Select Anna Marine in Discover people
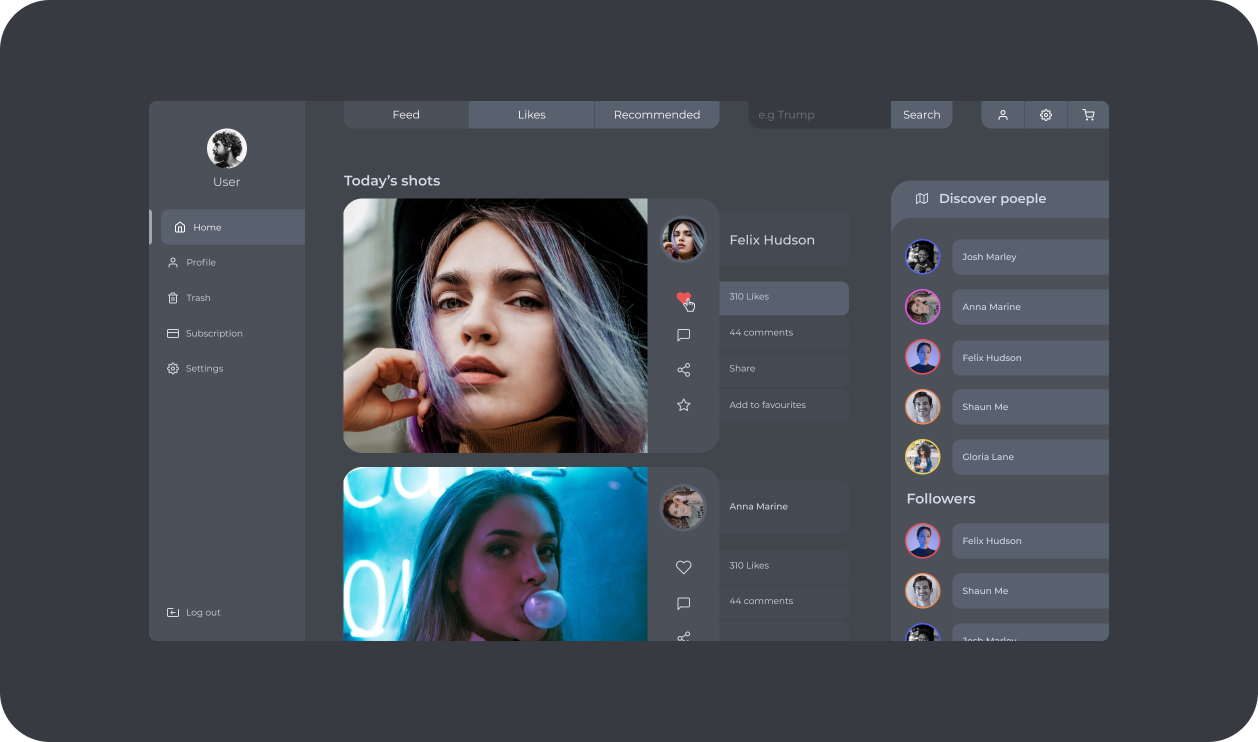The image size is (1258, 742). (1030, 307)
